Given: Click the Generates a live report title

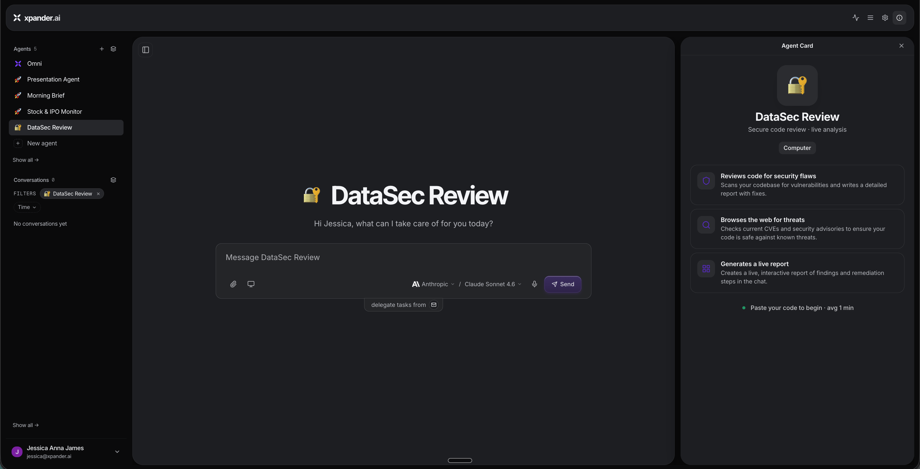Looking at the screenshot, I should point(754,264).
